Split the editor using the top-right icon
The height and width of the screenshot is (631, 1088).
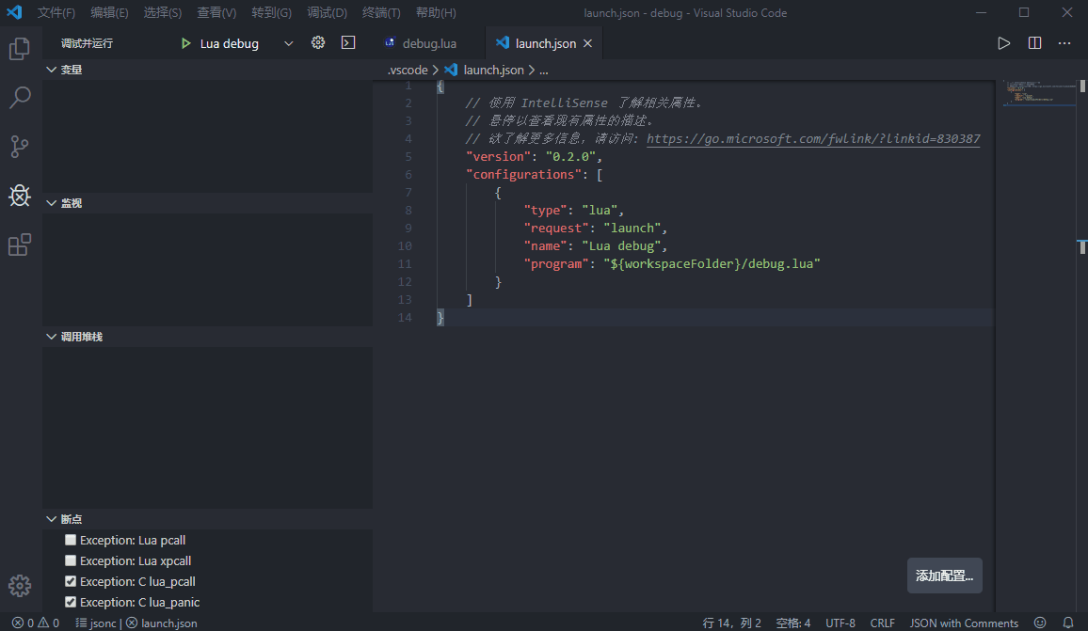pos(1034,42)
